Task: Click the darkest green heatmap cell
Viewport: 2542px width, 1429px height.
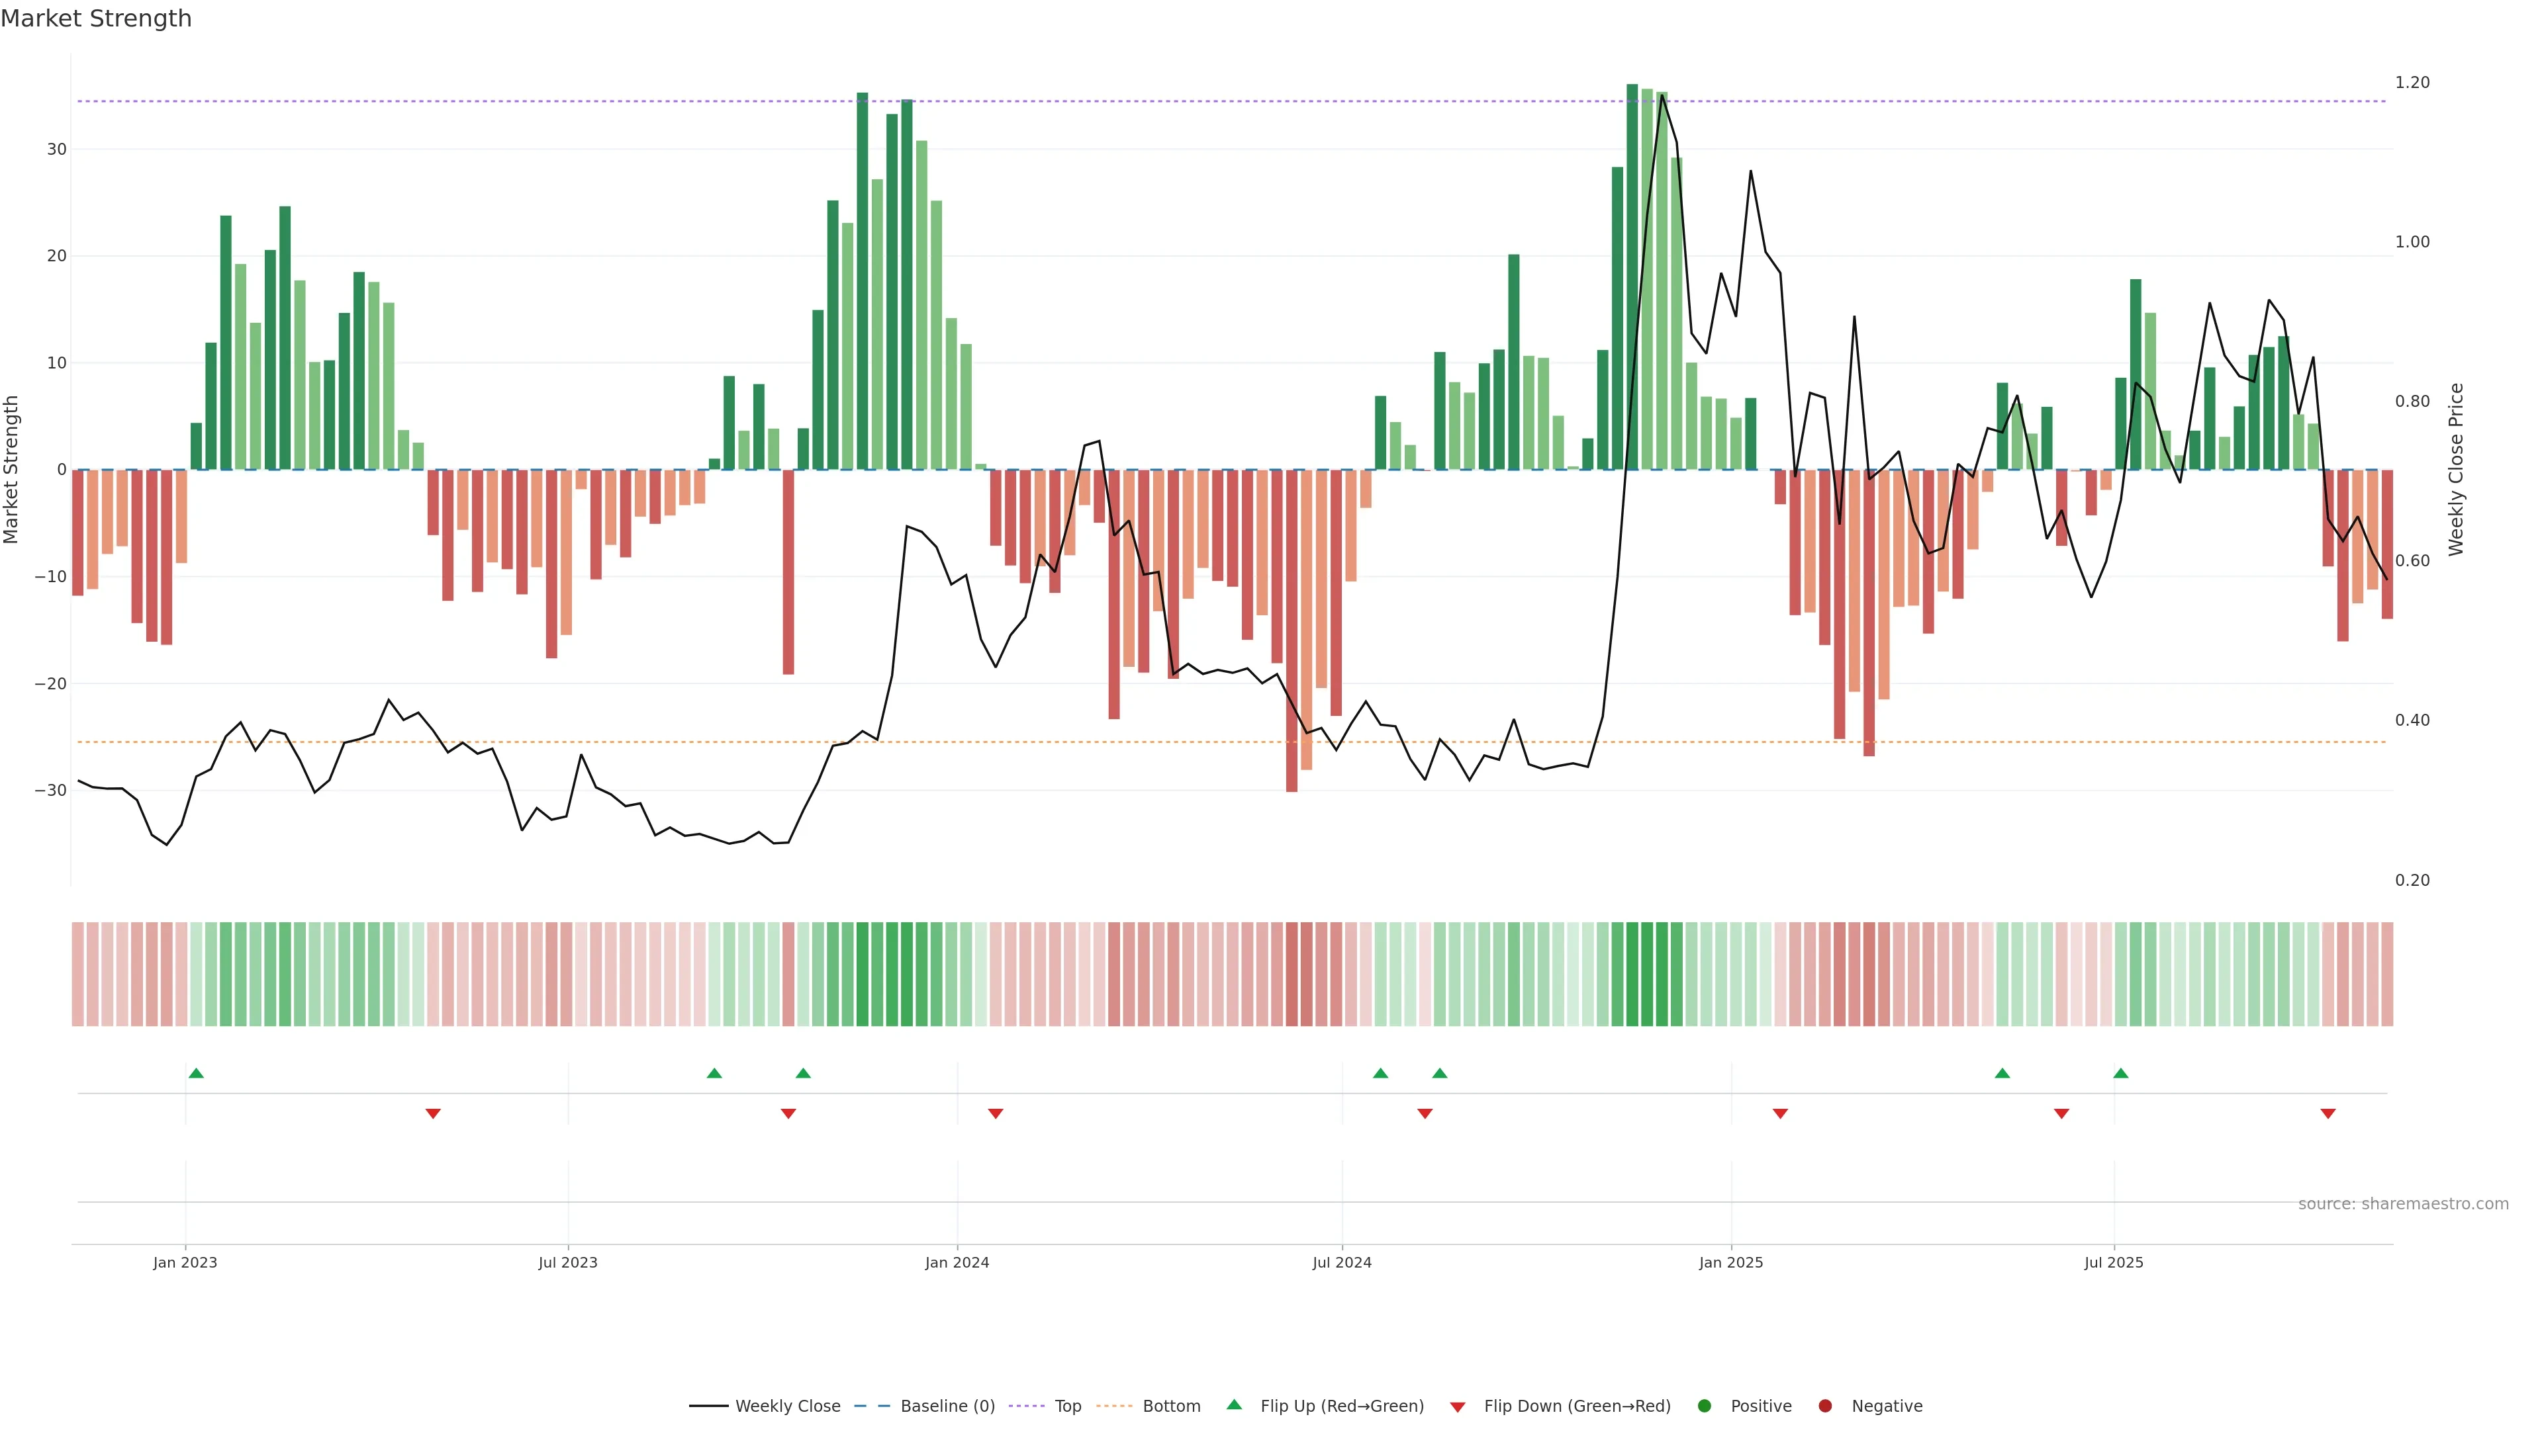Action: [1632, 974]
